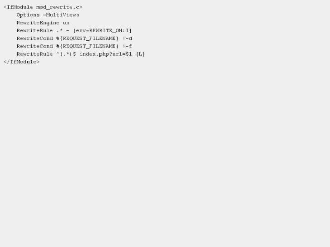Click the [env=REWRITE_ON:1] flag text
Image resolution: width=330 pixels, height=247 pixels.
pyautogui.click(x=102, y=31)
